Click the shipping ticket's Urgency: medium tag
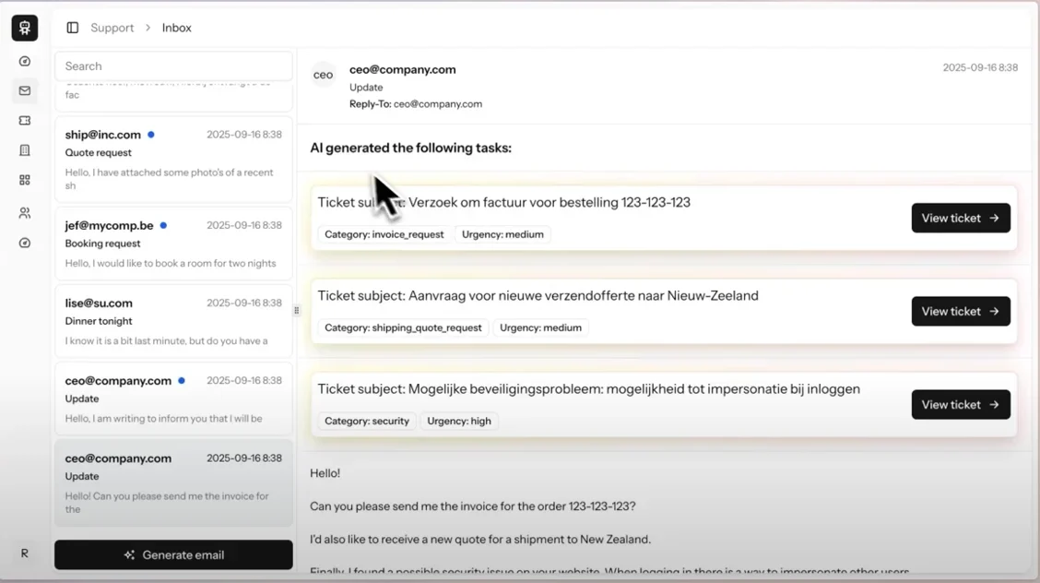Image resolution: width=1040 pixels, height=583 pixels. (540, 327)
